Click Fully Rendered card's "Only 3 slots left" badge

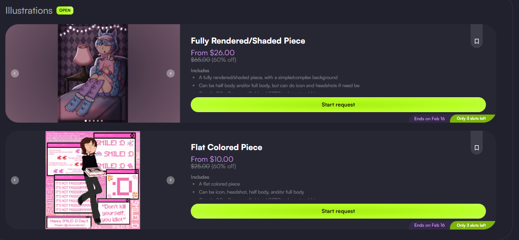(471, 119)
